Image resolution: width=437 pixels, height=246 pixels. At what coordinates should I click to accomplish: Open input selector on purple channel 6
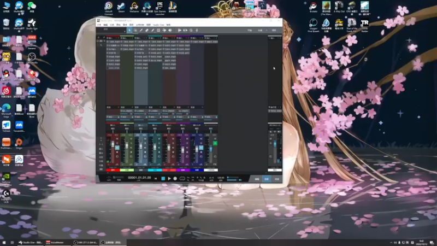(182, 125)
